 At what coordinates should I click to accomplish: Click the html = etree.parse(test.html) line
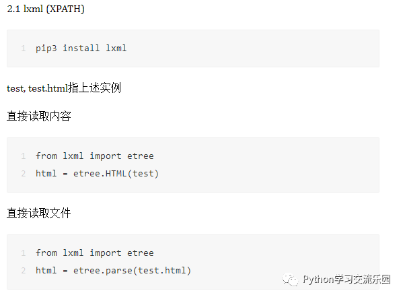[113, 271]
